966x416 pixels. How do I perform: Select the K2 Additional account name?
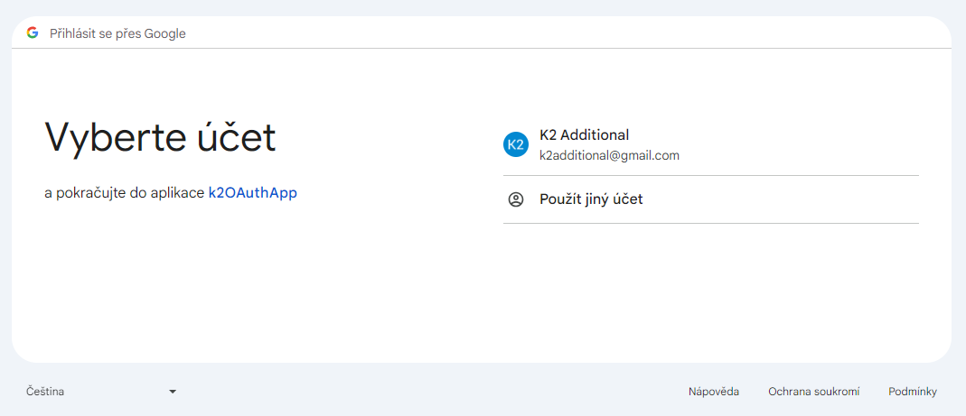pos(584,135)
